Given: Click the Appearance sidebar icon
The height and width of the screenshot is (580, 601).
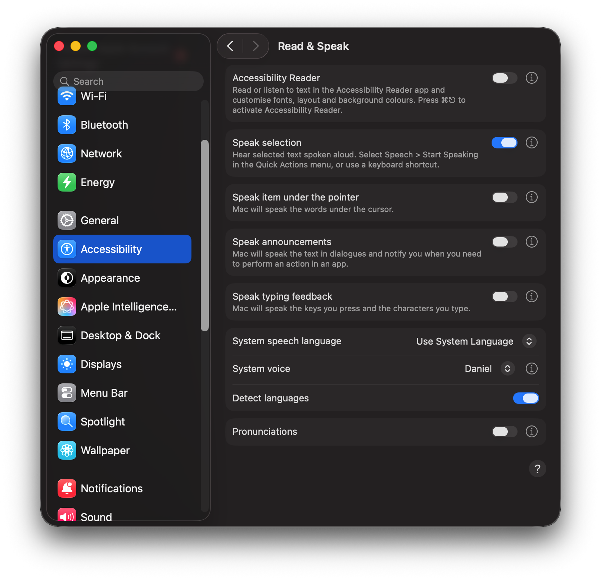Looking at the screenshot, I should 67,278.
